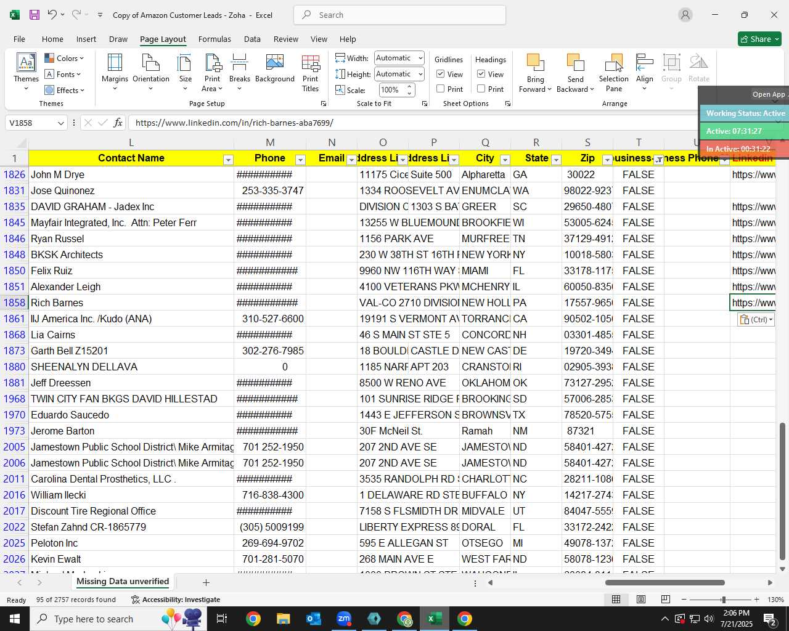Open the Zip column filter dropdown

(607, 160)
